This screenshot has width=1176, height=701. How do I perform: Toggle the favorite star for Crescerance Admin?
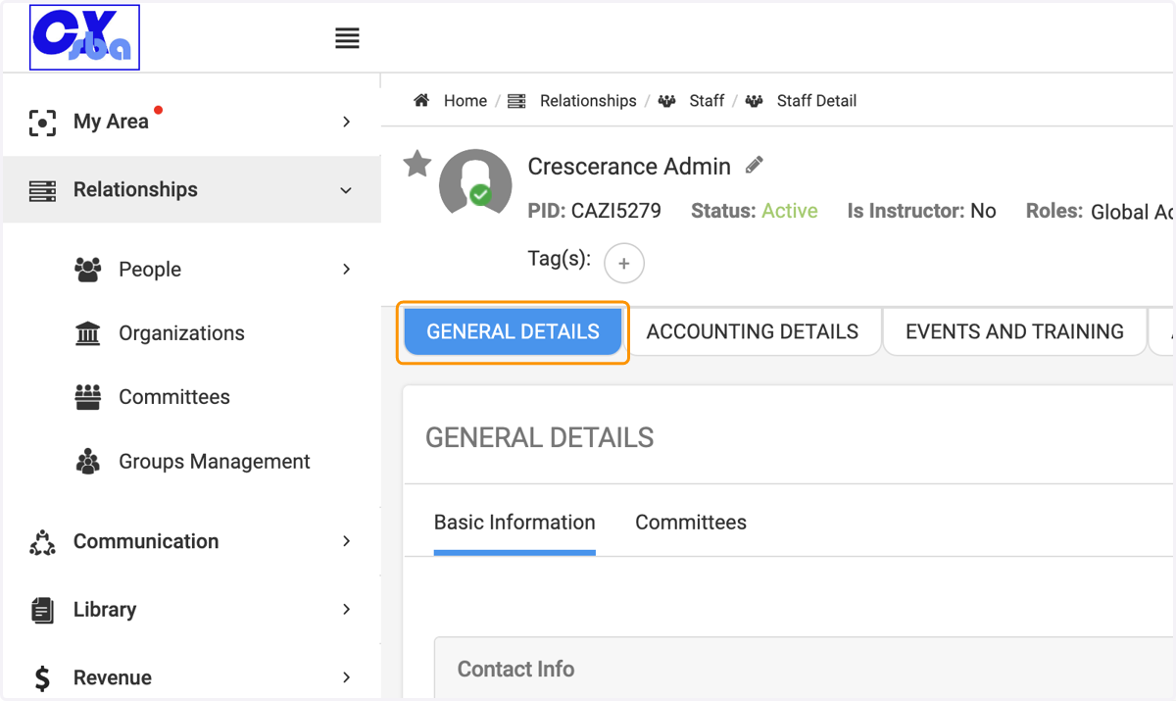click(x=417, y=164)
